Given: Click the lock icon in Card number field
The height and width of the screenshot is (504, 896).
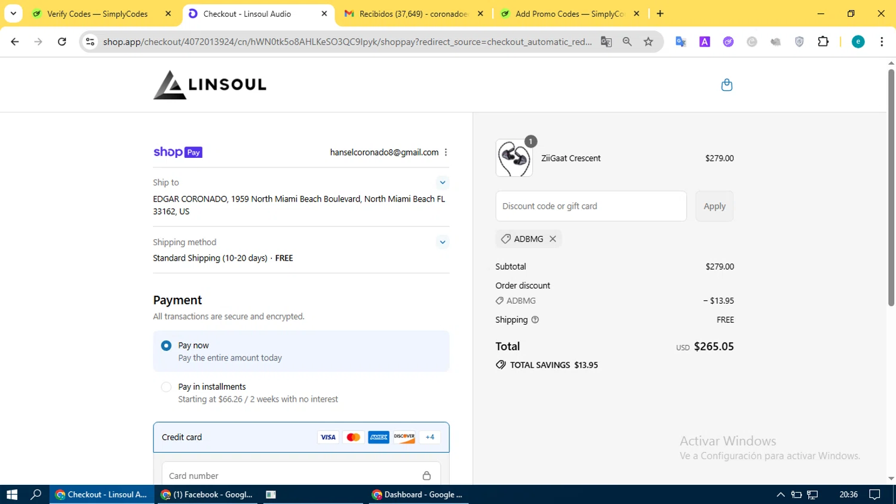Looking at the screenshot, I should pyautogui.click(x=426, y=476).
